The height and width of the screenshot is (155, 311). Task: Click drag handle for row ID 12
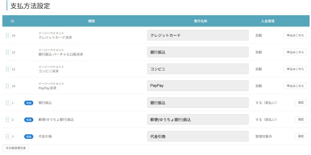(x=7, y=69)
